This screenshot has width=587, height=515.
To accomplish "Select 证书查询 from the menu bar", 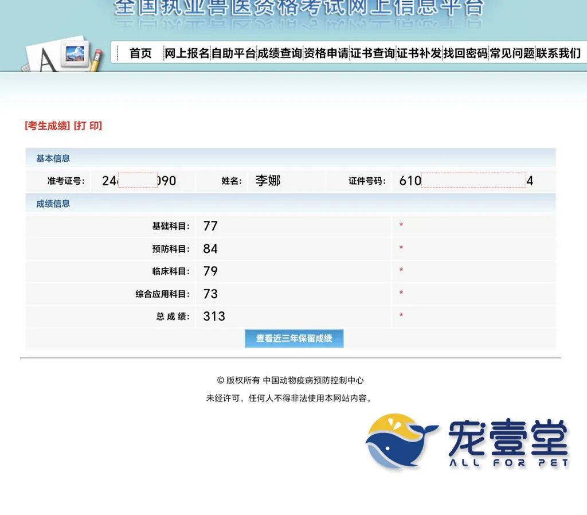I will click(x=373, y=53).
